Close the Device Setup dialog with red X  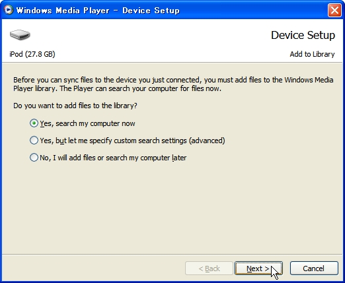pyautogui.click(x=334, y=10)
